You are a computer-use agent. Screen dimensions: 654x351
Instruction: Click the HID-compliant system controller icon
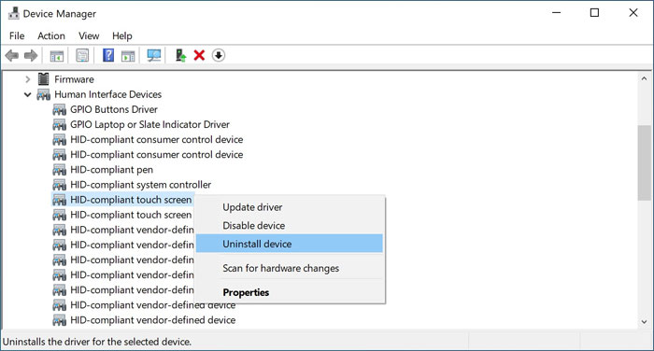click(59, 185)
